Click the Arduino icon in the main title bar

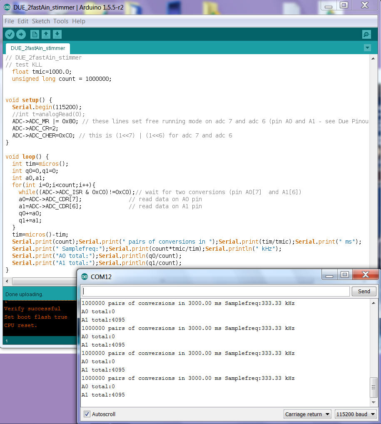point(6,7)
